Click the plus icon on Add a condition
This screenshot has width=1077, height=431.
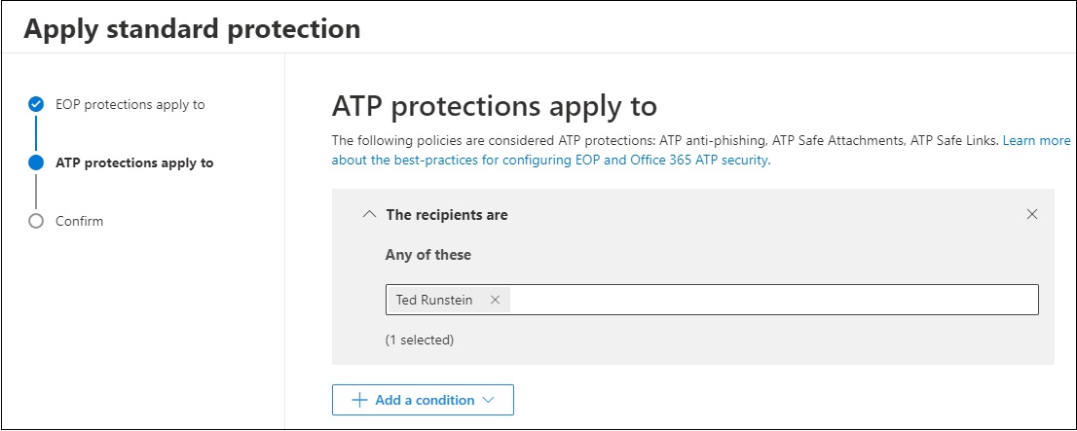pyautogui.click(x=359, y=400)
